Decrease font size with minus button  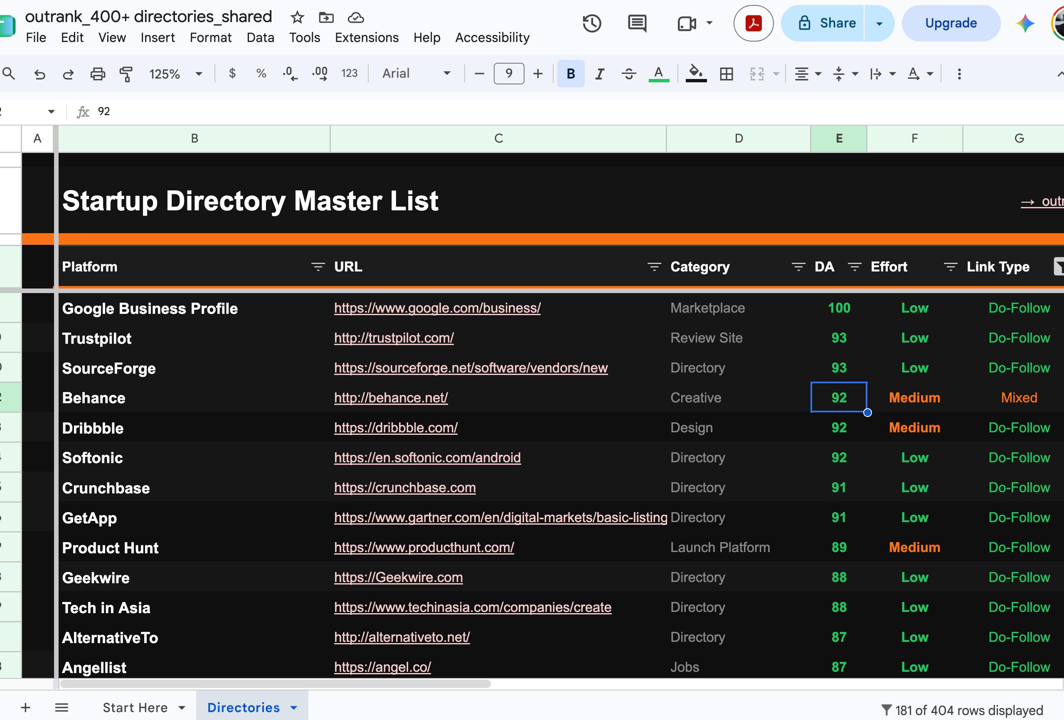(x=479, y=73)
